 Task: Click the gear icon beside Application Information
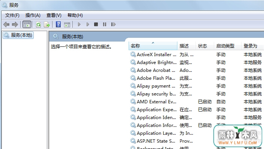133,125
